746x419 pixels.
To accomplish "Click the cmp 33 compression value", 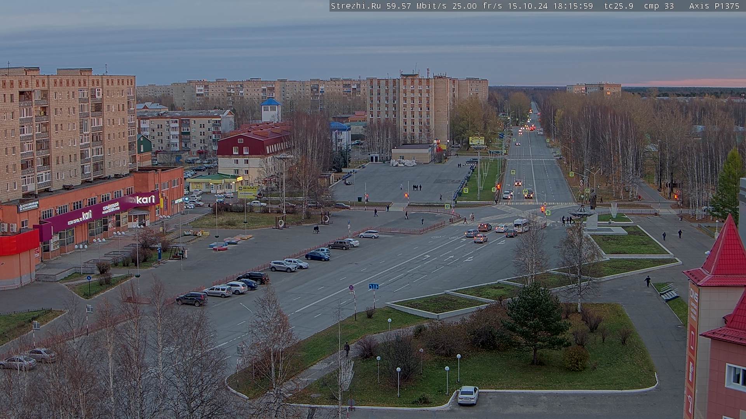I will pyautogui.click(x=659, y=6).
